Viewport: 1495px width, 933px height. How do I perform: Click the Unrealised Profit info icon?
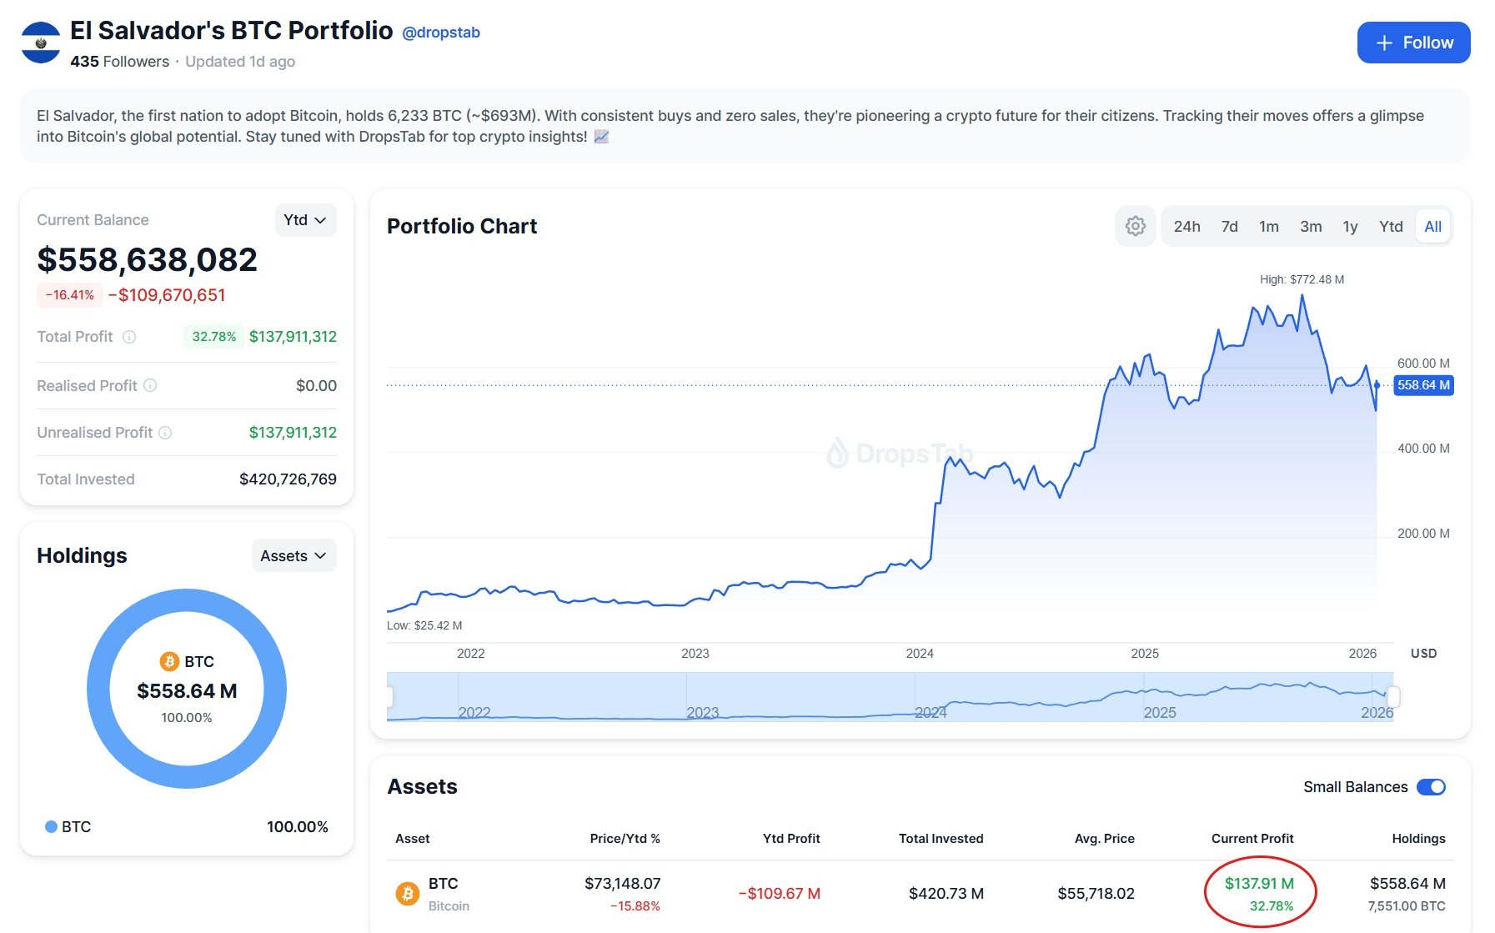pos(165,433)
